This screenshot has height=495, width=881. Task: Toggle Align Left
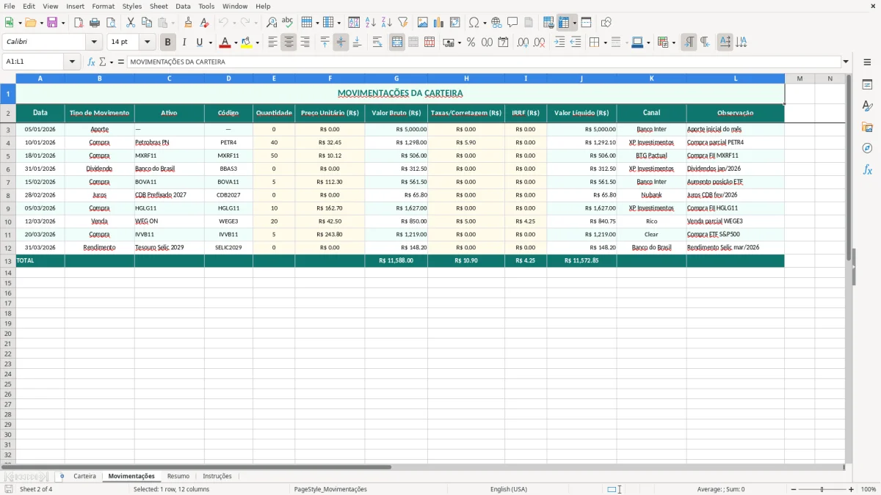pyautogui.click(x=272, y=43)
